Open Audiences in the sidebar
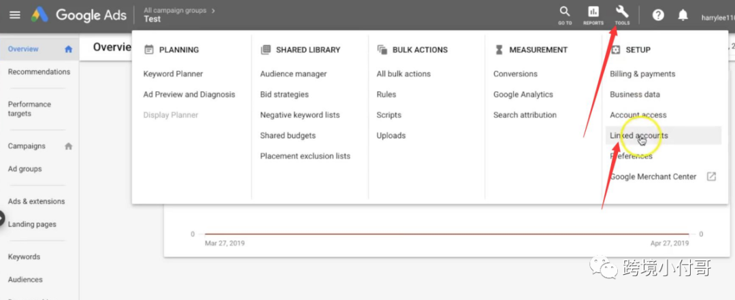The image size is (735, 300). 25,280
